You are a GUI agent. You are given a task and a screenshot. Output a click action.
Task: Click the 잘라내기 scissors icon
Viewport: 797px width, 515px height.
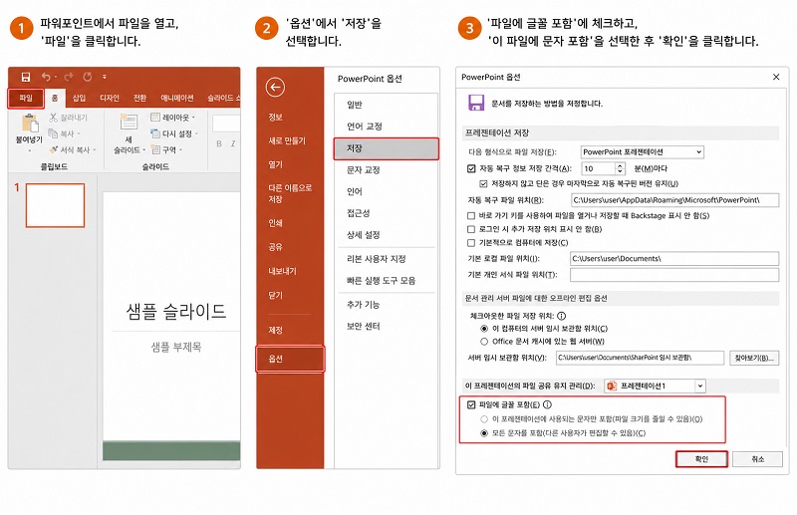pos(53,118)
